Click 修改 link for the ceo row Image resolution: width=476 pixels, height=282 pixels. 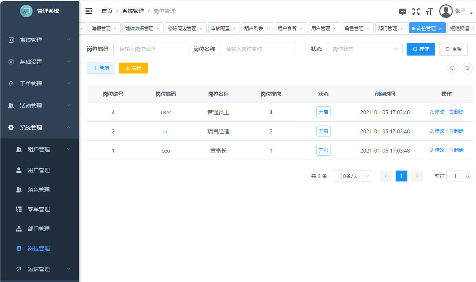click(x=437, y=150)
